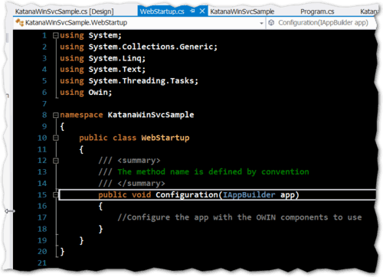This screenshot has width=383, height=277.
Task: Click the '//Configure the app with the OWIN components' comment
Action: point(240,217)
